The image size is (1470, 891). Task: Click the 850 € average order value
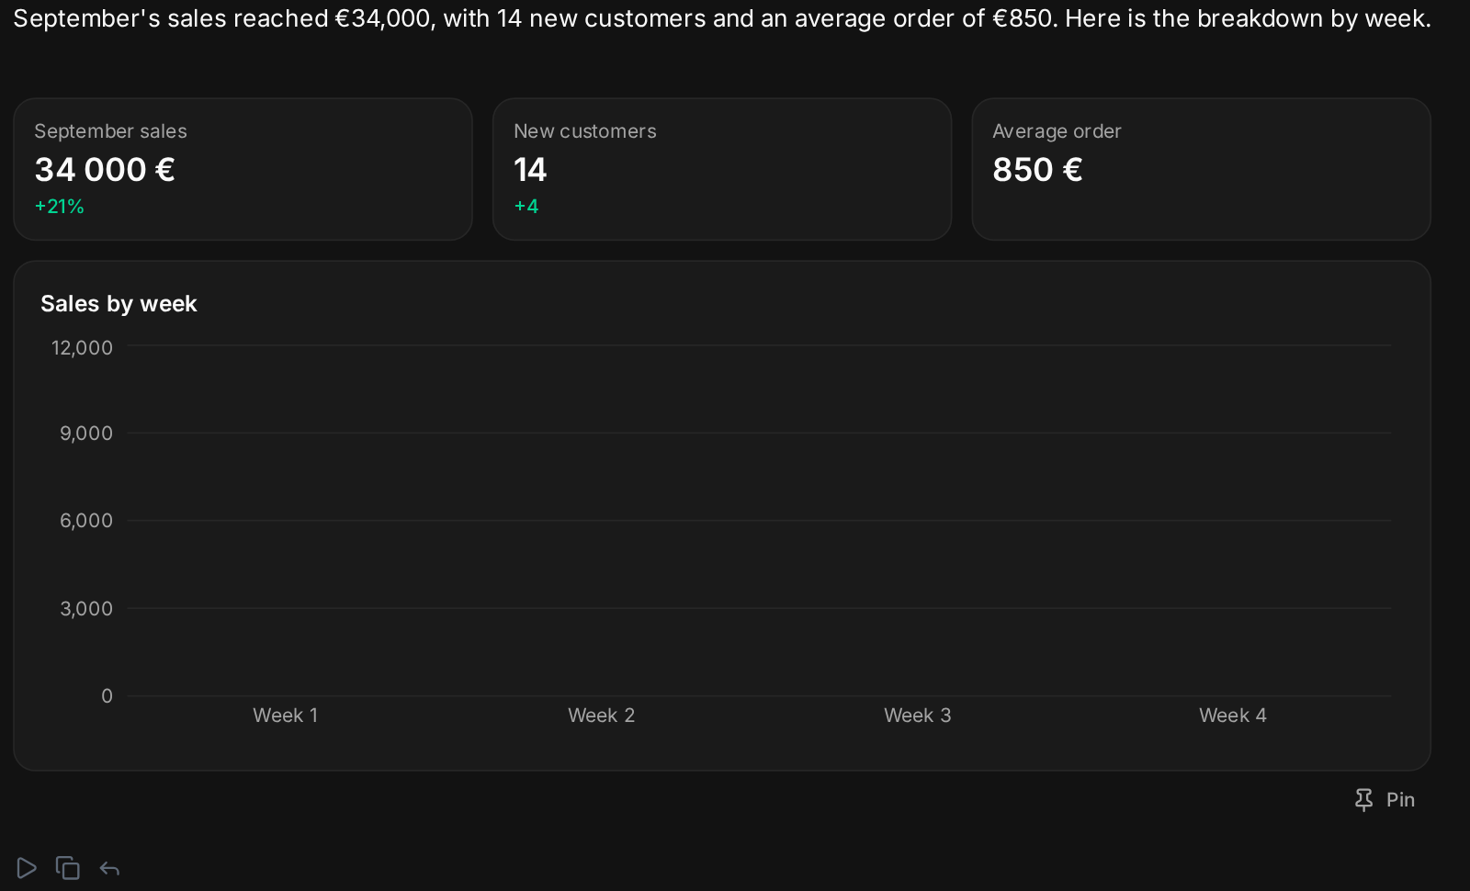point(1037,170)
